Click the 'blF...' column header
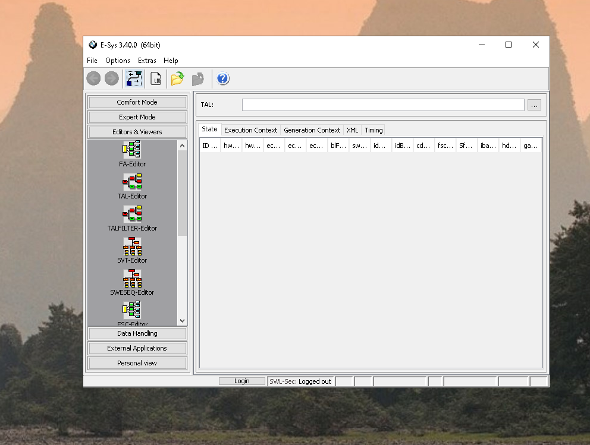 (338, 146)
